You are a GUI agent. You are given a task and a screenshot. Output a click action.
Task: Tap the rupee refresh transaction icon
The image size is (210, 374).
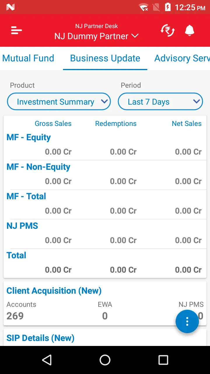coord(168,30)
